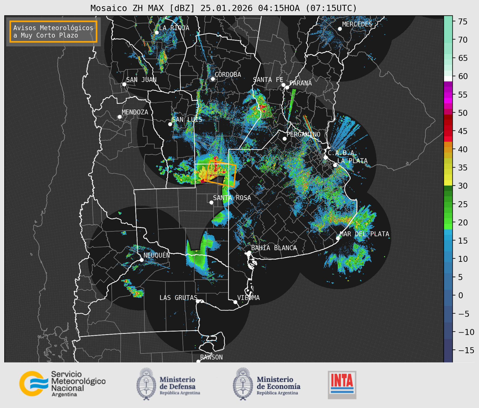Click the LA PLATA city label
This screenshot has height=408, width=479.
[x=352, y=161]
